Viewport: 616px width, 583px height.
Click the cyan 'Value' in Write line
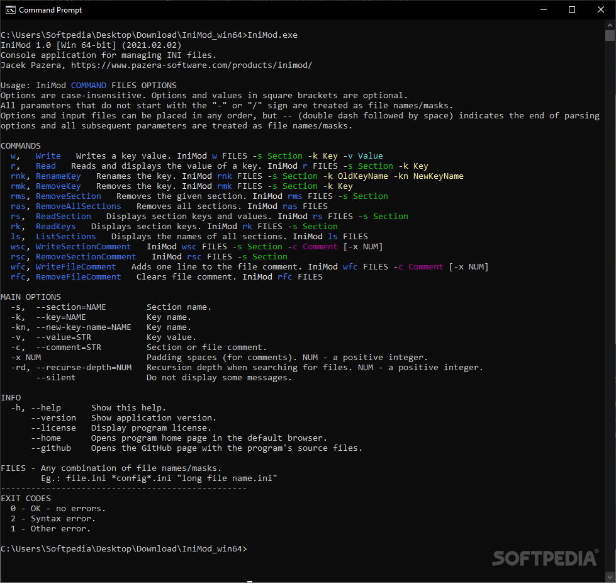370,156
